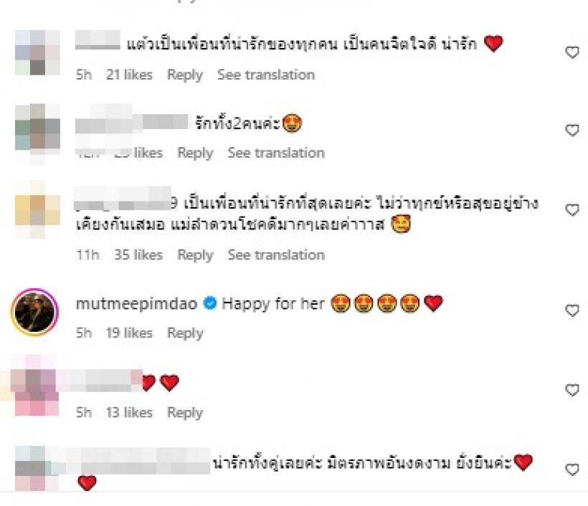The width and height of the screenshot is (588, 506).
Task: See translation of second comment
Action: pyautogui.click(x=276, y=153)
